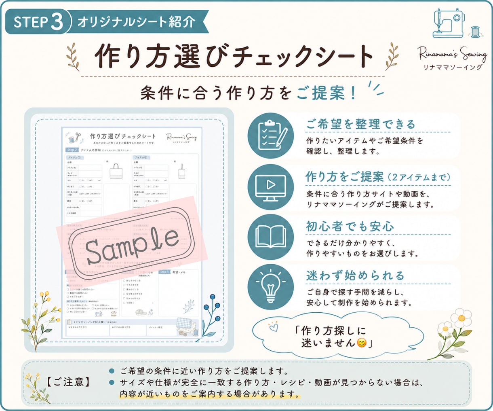Click the pincushion illustration on sheet

[x=114, y=314]
